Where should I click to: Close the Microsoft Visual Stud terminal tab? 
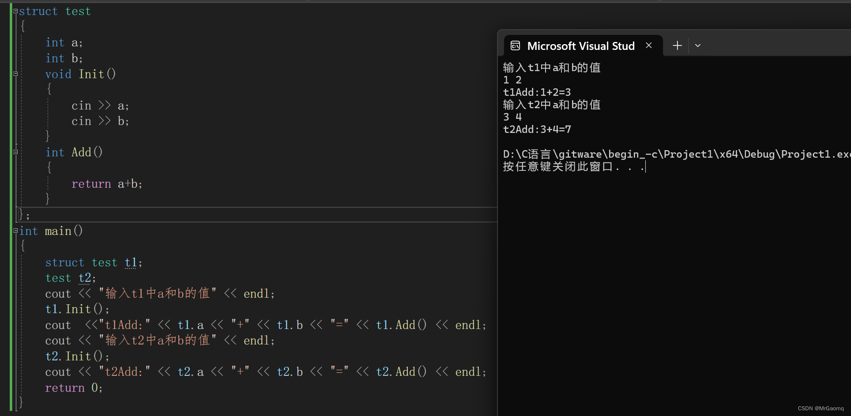(x=649, y=45)
